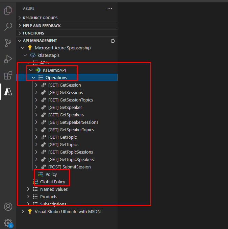
Task: Open the Search view icon
Action: 8,27
